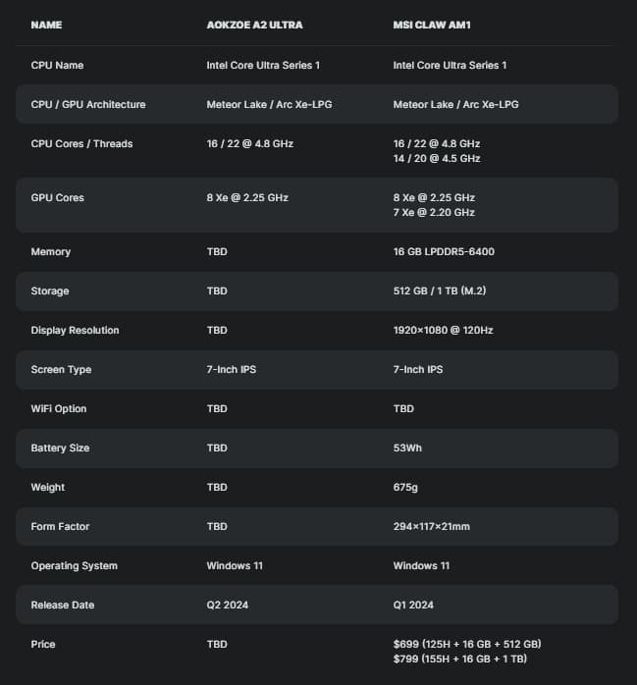Click the 675g weight value

[405, 487]
